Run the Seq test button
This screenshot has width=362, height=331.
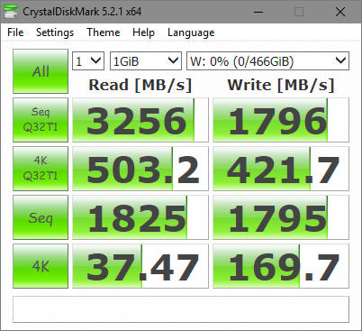[41, 217]
